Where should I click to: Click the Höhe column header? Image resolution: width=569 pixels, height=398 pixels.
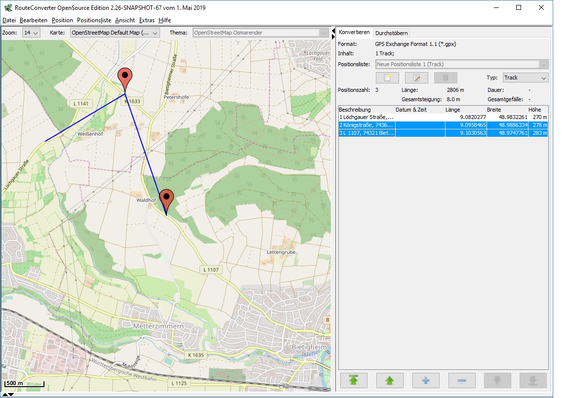click(x=534, y=110)
